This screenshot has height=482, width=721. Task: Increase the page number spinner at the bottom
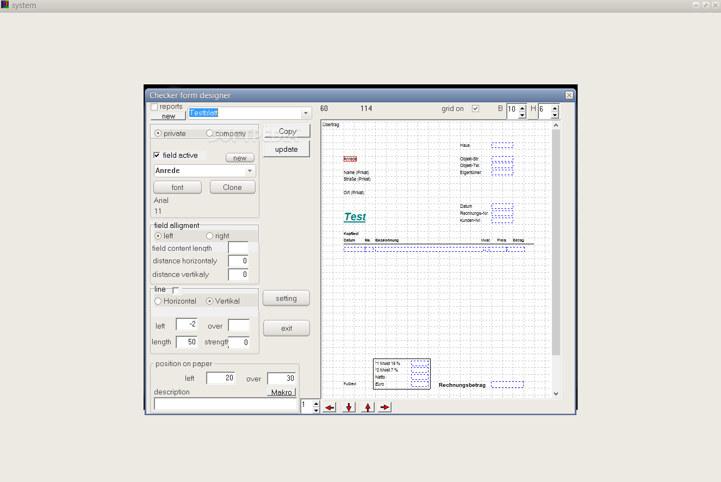coord(316,403)
